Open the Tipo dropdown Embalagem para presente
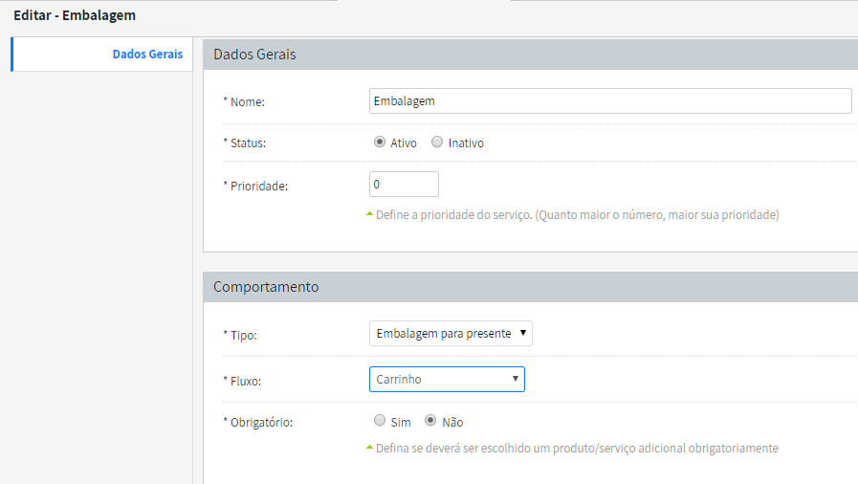 coord(451,334)
